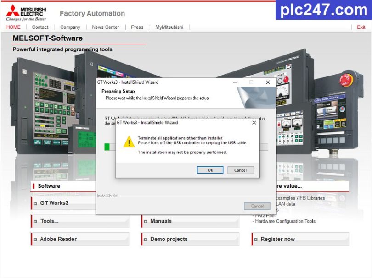Confirm the USB warning with OK
Screen dimensions: 372x278
click(210, 170)
